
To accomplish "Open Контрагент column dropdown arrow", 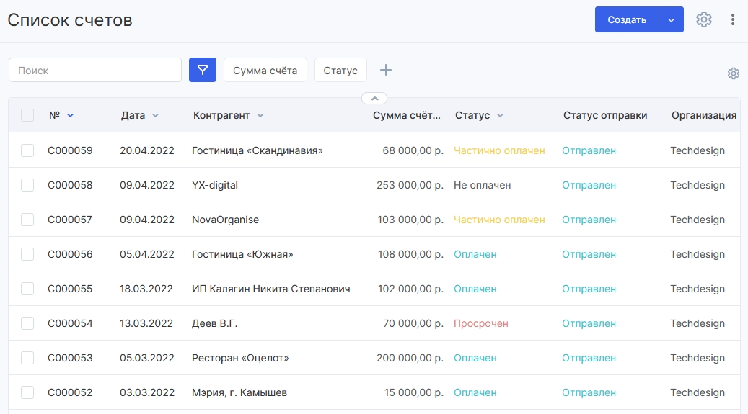I will point(260,115).
